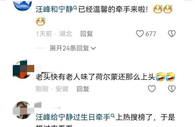Tap broken heart on the 安徽 comment

[x=172, y=89]
